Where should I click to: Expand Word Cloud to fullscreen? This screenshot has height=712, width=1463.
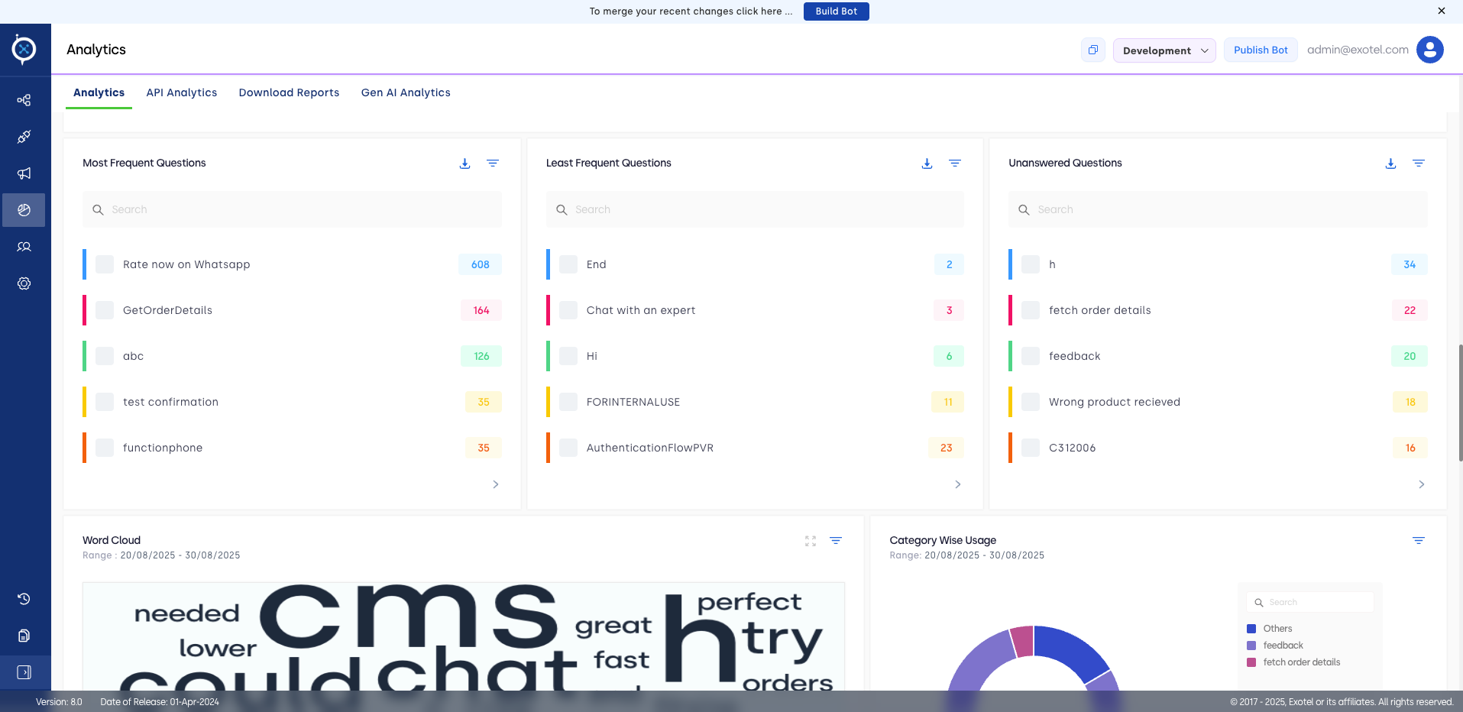coord(811,541)
